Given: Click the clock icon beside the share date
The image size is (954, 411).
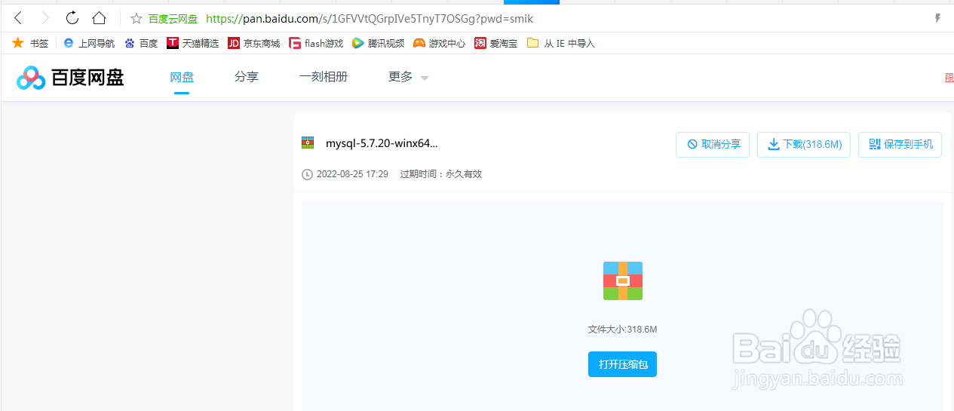Looking at the screenshot, I should 307,174.
